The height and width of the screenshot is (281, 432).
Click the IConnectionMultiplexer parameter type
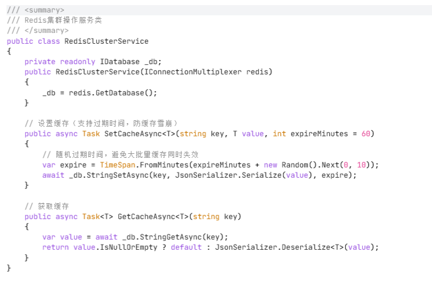tap(193, 72)
